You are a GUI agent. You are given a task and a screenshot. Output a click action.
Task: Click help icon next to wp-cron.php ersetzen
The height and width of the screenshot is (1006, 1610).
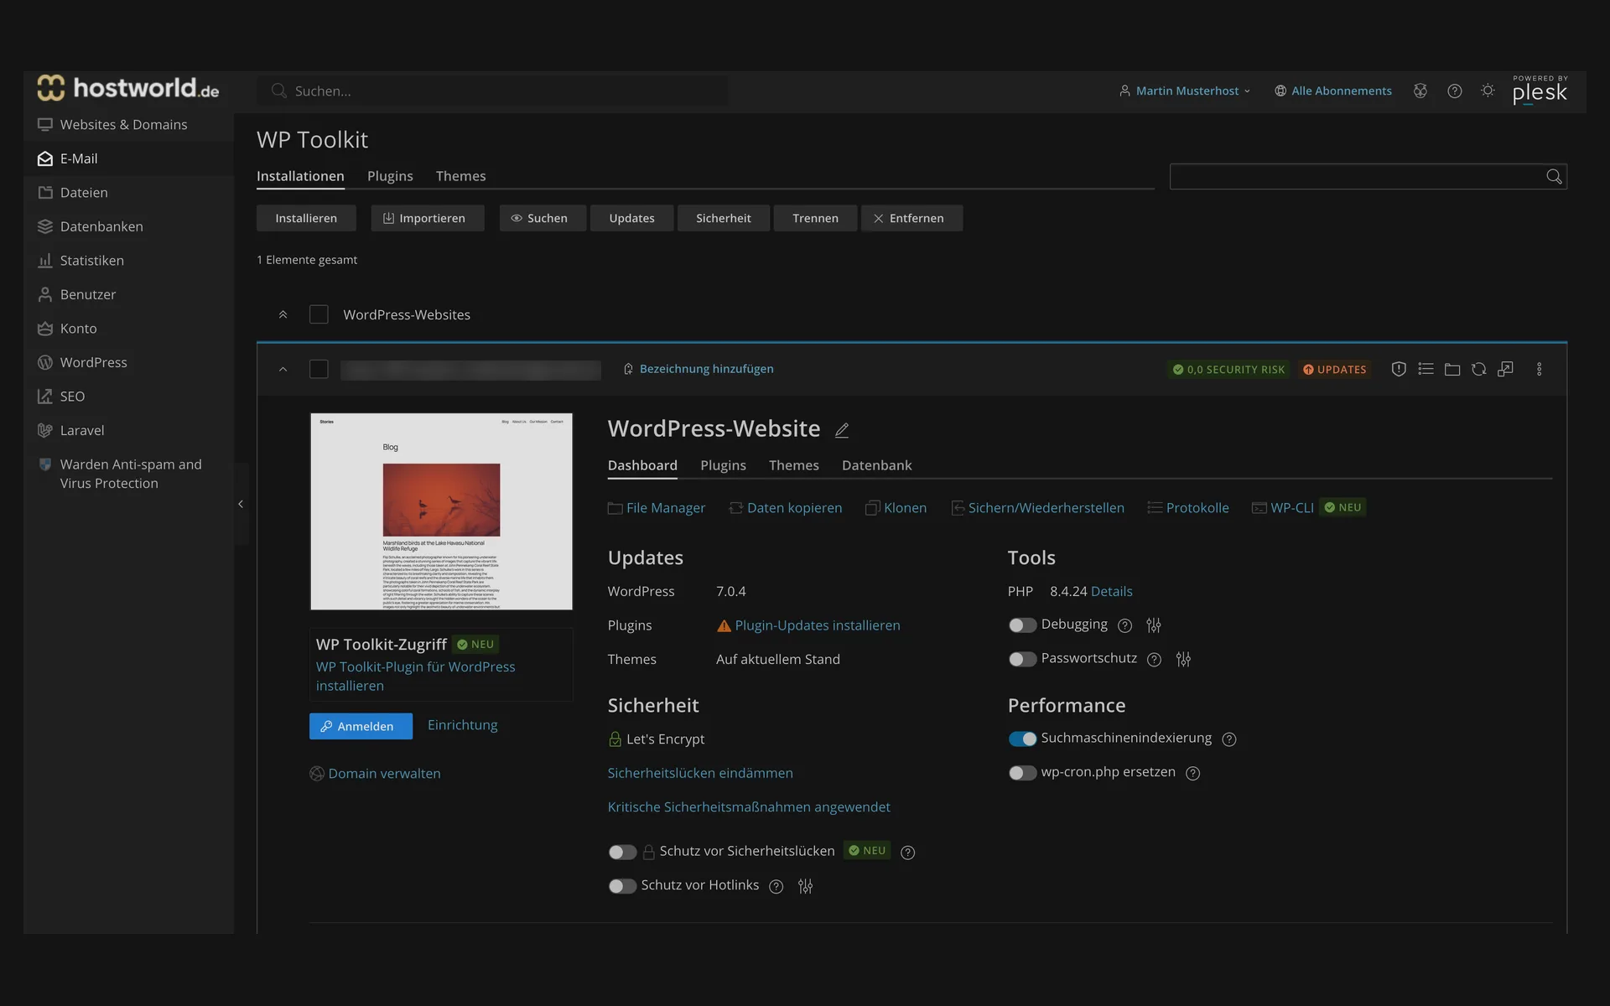coord(1192,773)
